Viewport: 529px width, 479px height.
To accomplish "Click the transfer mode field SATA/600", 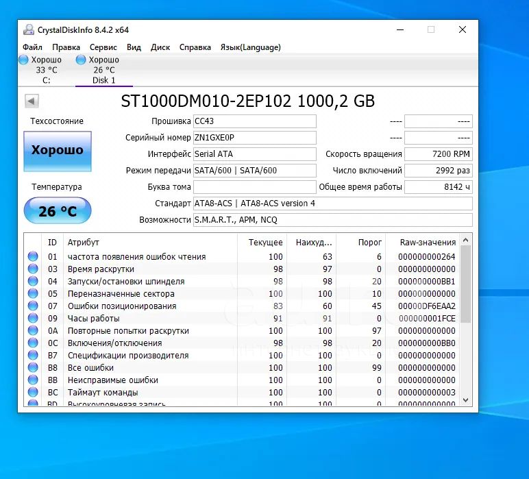I will 255,171.
